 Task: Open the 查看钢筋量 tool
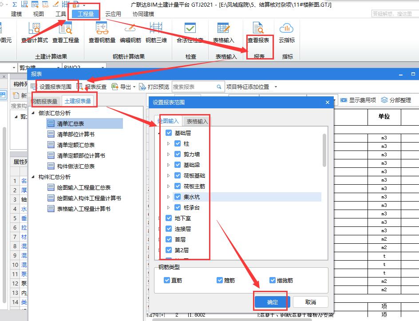[x=102, y=32]
